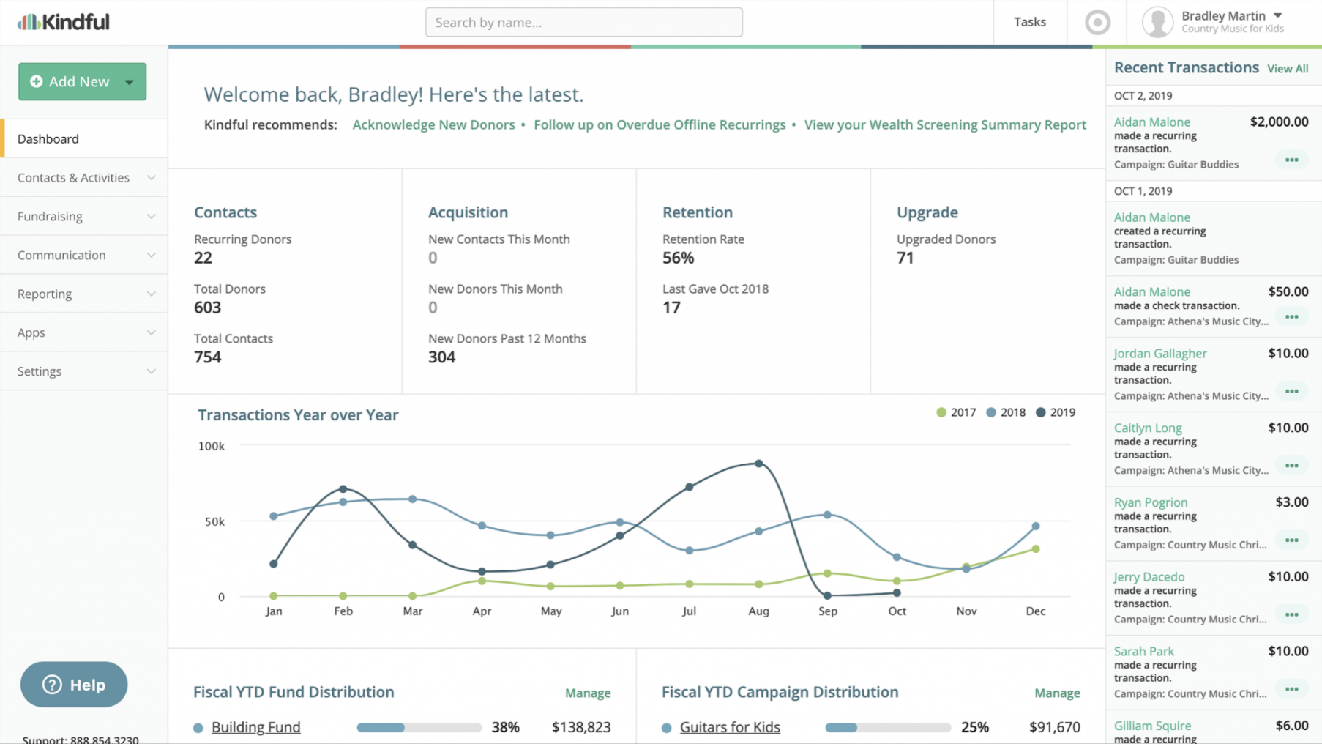Screen dimensions: 1322x744
Task: Click the Guitars for Kids color dot
Action: [666, 728]
